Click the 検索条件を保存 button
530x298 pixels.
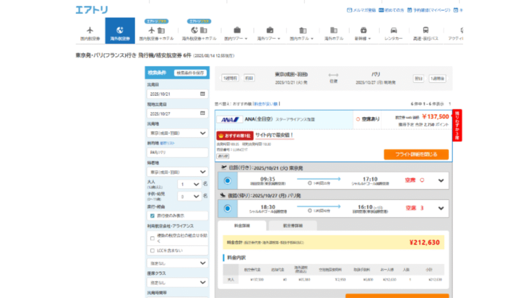tap(190, 73)
